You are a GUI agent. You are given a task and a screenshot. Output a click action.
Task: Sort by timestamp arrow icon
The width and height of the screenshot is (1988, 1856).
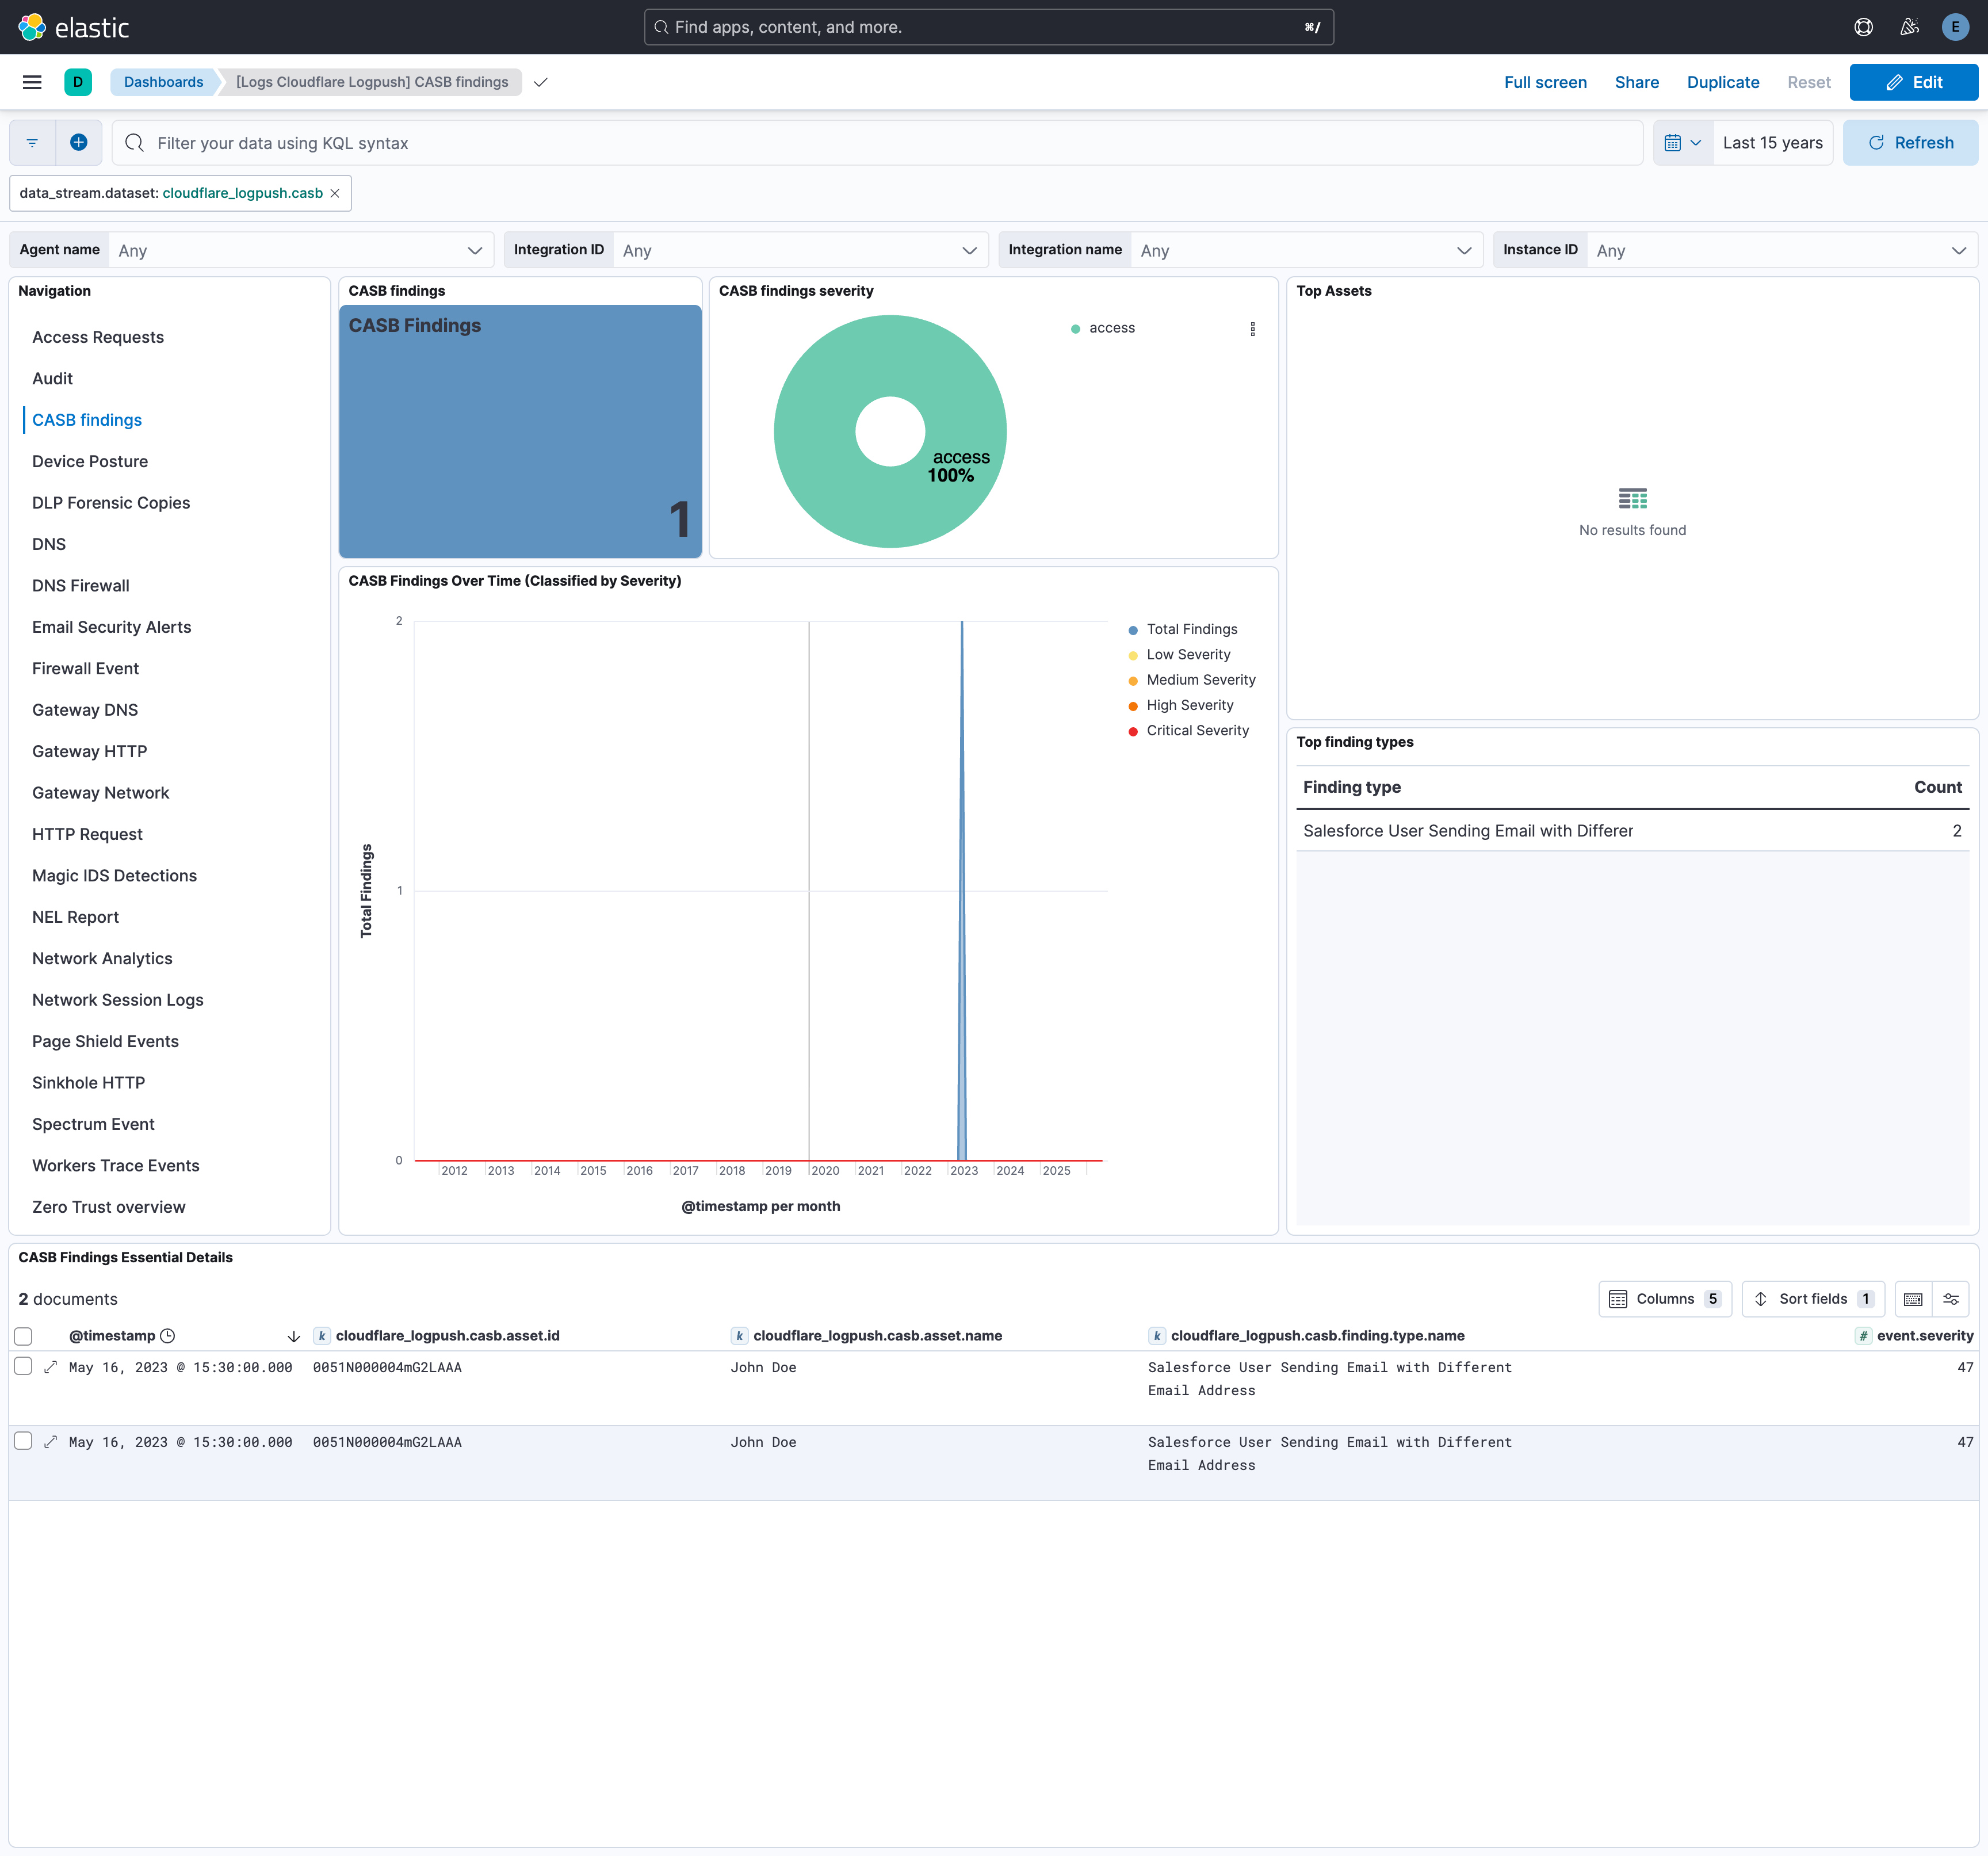(294, 1336)
